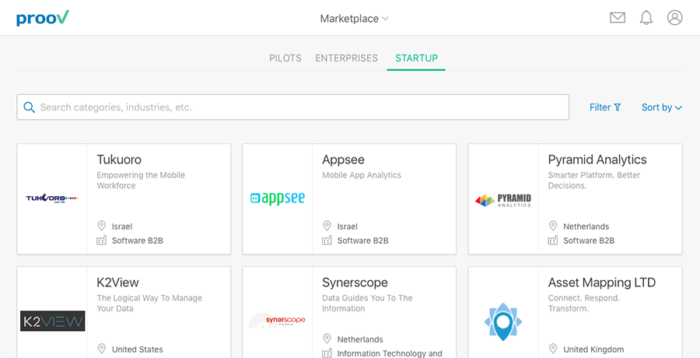This screenshot has width=700, height=358.
Task: Click the location pin in Tukuoro card
Action: tap(101, 226)
